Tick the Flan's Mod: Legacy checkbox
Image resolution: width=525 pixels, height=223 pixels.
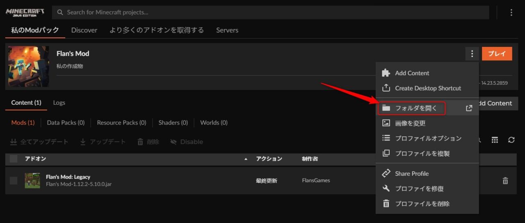14,180
